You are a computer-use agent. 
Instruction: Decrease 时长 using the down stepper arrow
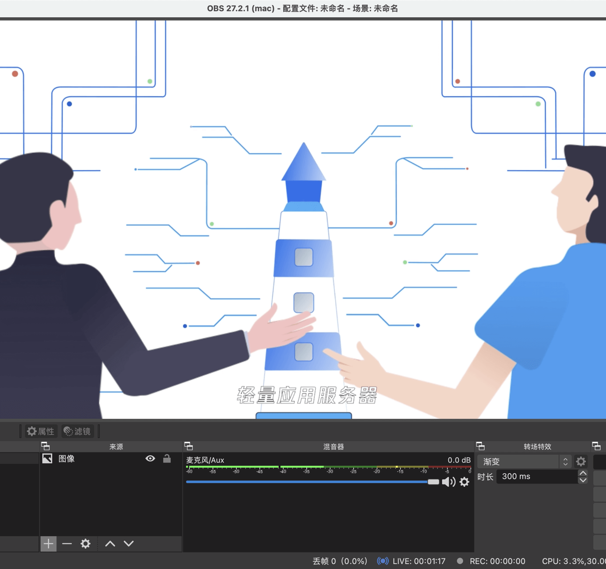[x=583, y=480]
